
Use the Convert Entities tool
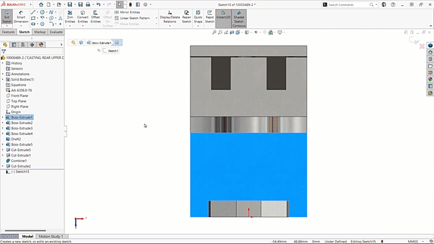click(83, 17)
